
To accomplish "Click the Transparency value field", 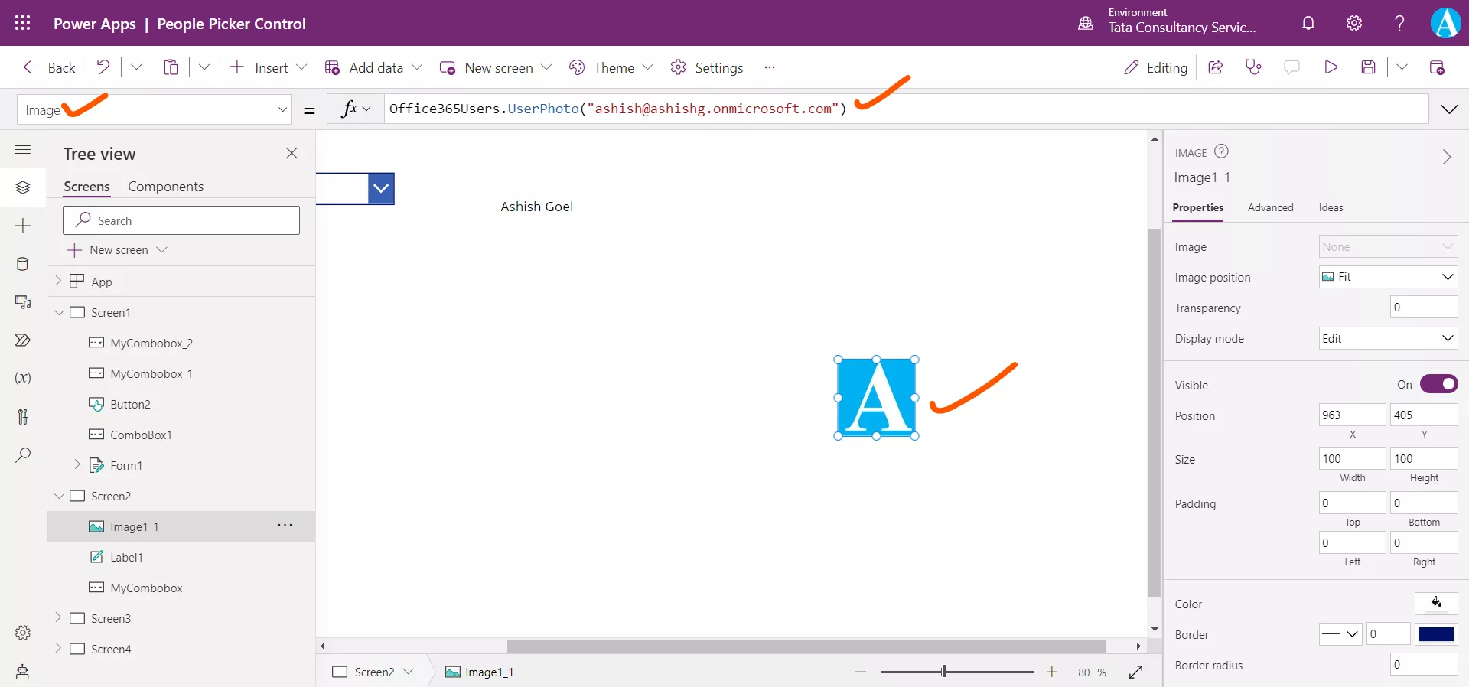I will 1424,308.
